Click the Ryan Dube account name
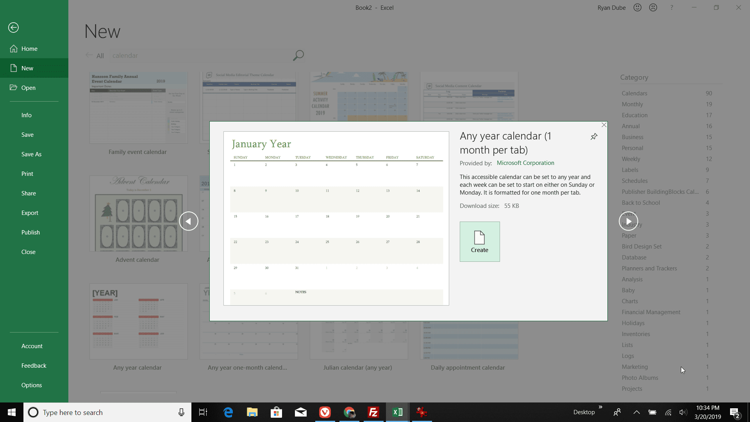750x422 pixels. [611, 7]
